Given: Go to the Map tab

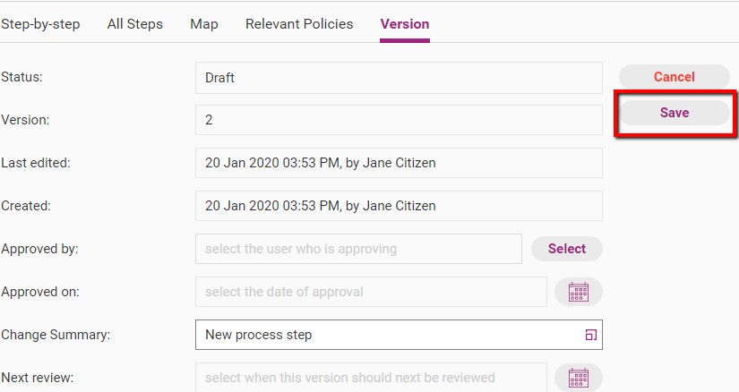Looking at the screenshot, I should click(204, 24).
